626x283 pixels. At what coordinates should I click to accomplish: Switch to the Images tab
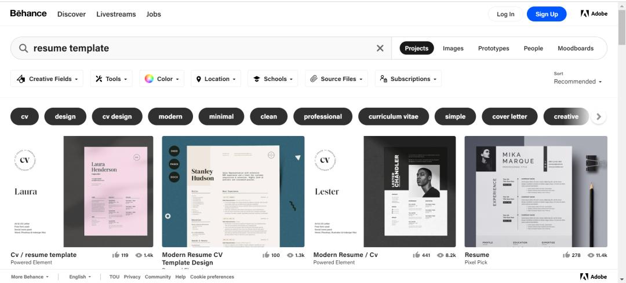(x=453, y=48)
